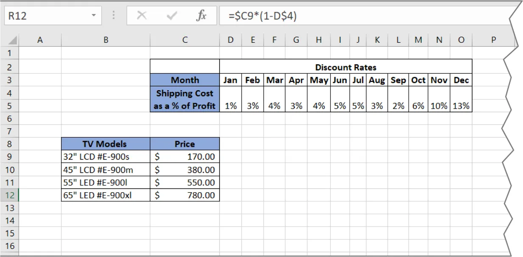Image resolution: width=523 pixels, height=257 pixels.
Task: Click the vertical ellipsis next to the Name Box
Action: click(x=113, y=16)
